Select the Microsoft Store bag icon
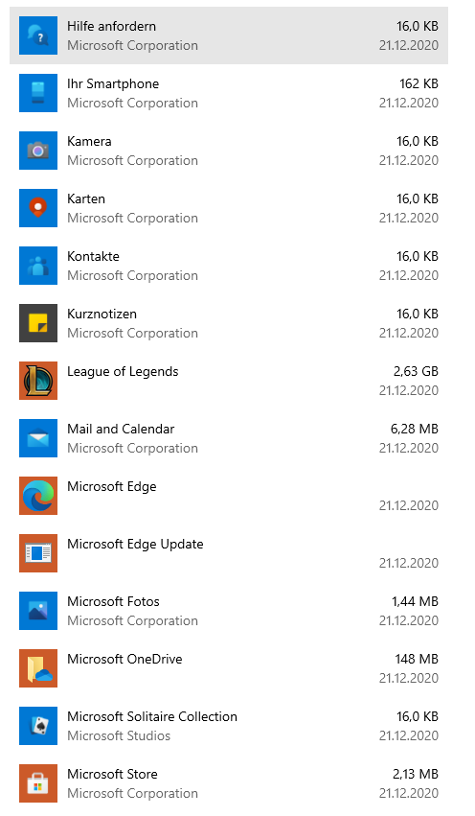Viewport: 475px width, 816px height. tap(38, 783)
